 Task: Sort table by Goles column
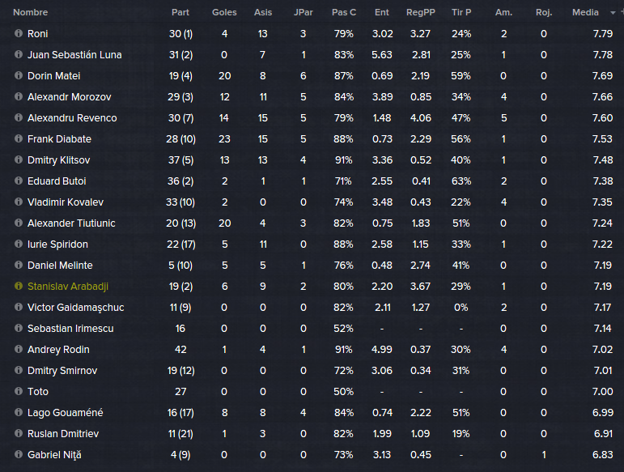pyautogui.click(x=224, y=12)
